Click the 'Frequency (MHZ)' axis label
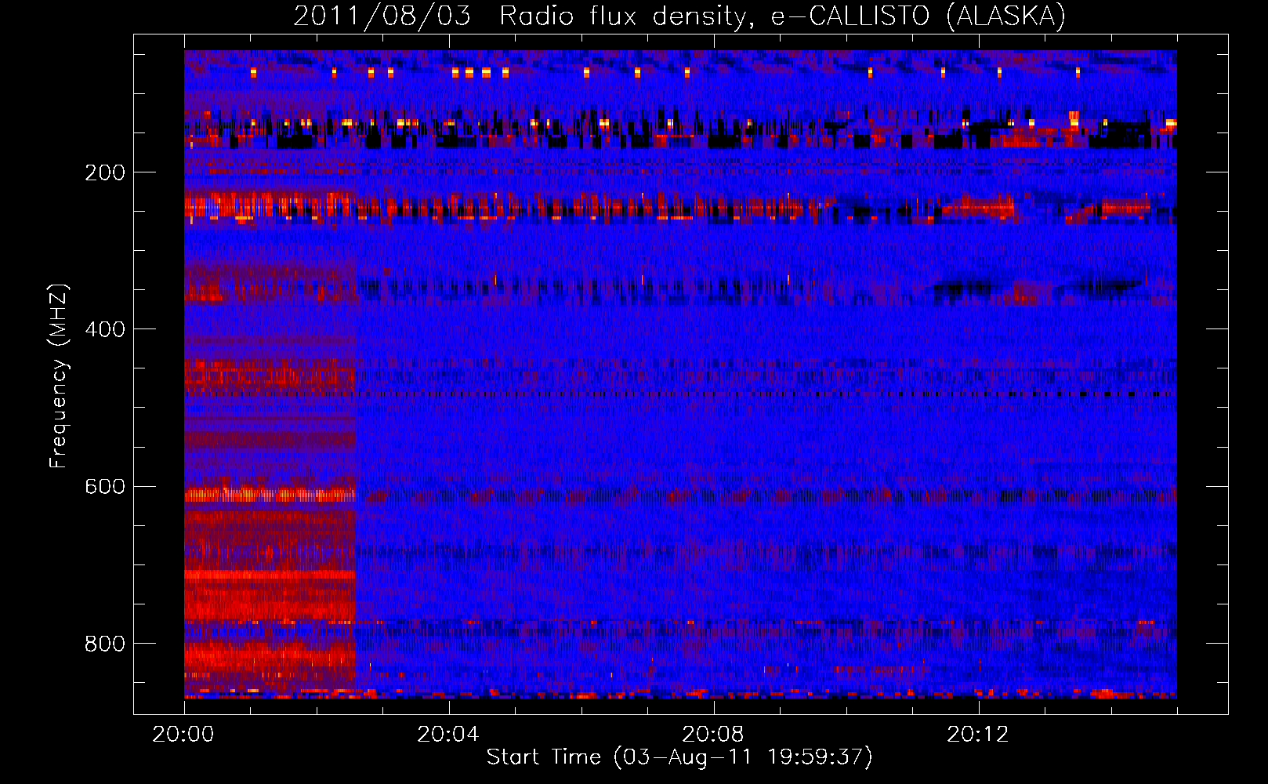This screenshot has height=784, width=1268. tap(58, 376)
